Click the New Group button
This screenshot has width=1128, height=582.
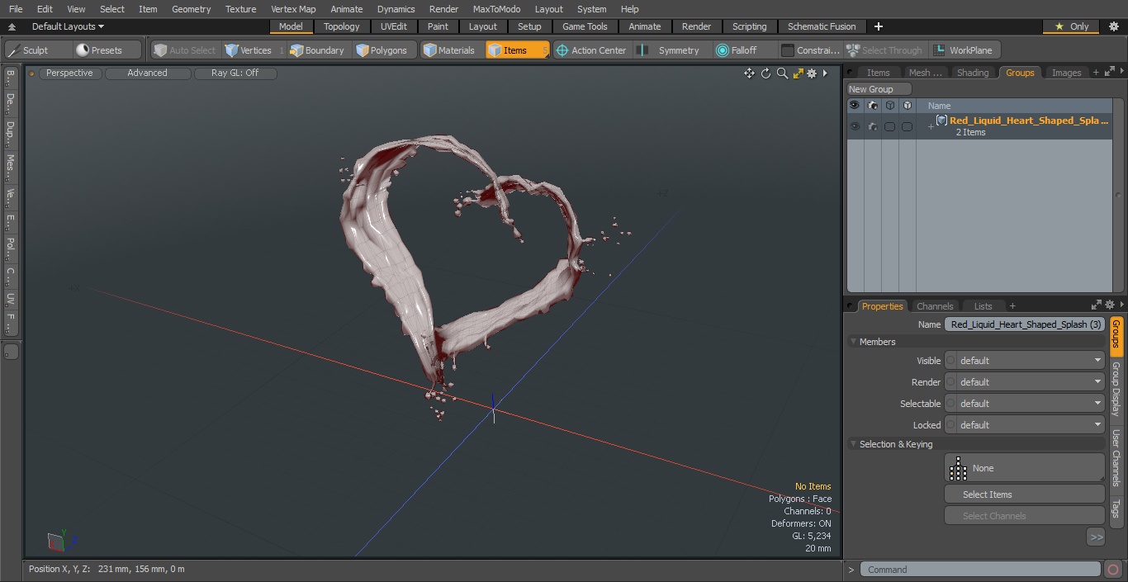pyautogui.click(x=879, y=89)
